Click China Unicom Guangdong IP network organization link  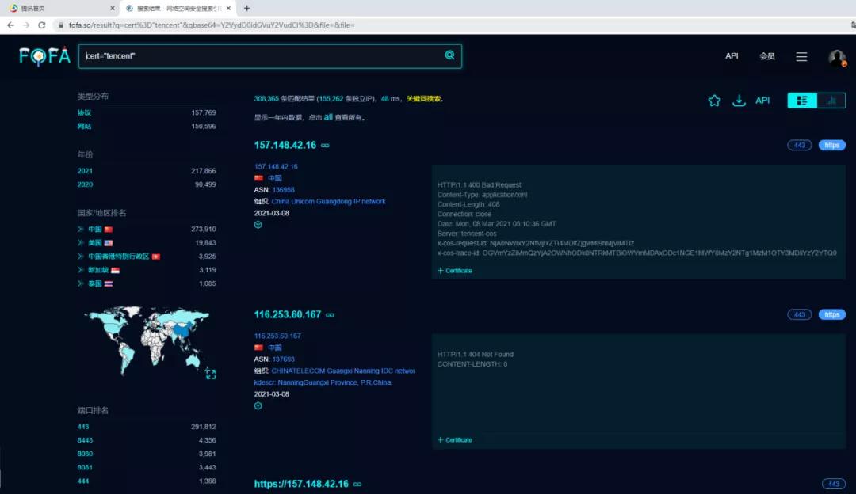click(x=329, y=201)
